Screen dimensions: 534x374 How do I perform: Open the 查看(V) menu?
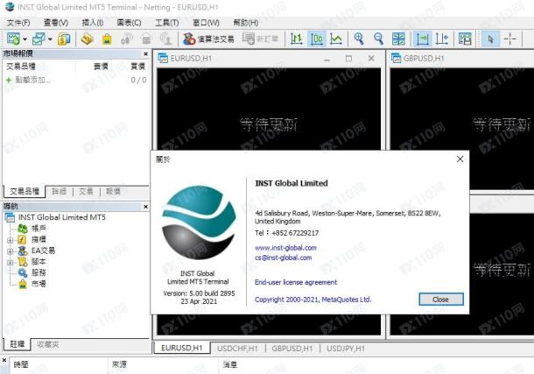[x=56, y=23]
